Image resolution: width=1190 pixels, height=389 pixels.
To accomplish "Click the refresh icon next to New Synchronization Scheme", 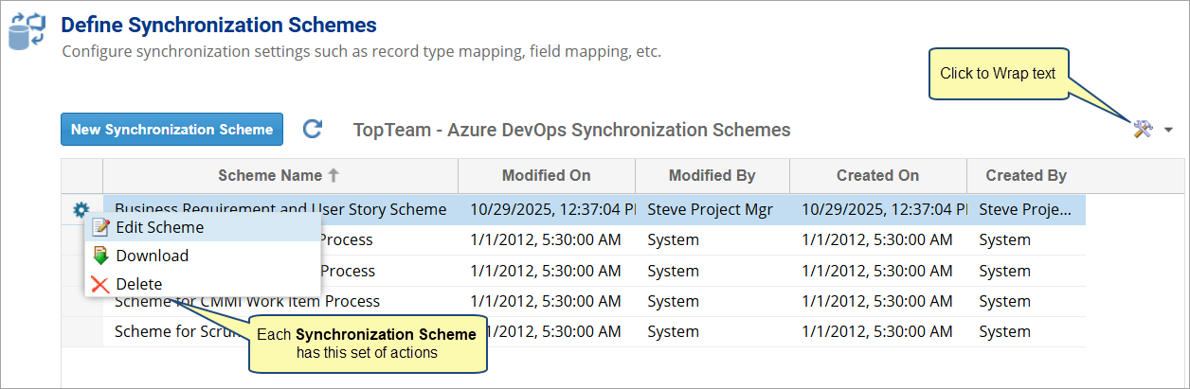I will pyautogui.click(x=312, y=130).
